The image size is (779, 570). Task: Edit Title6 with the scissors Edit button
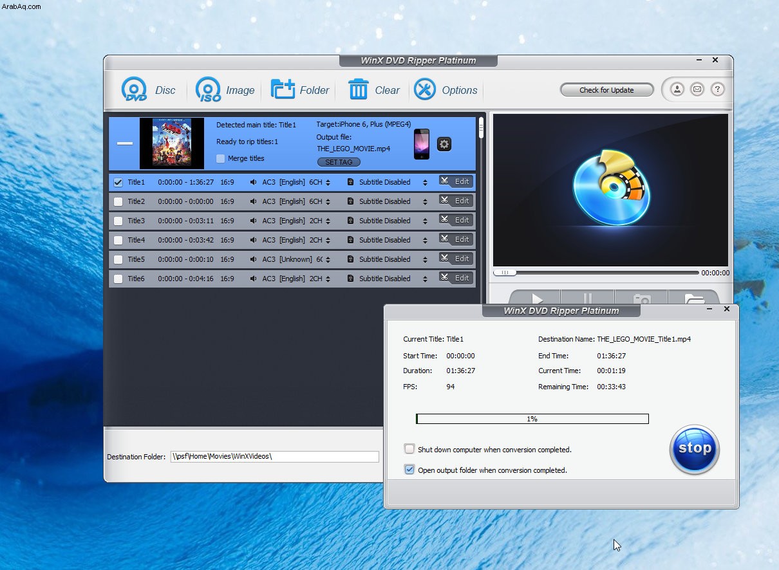[x=456, y=278]
